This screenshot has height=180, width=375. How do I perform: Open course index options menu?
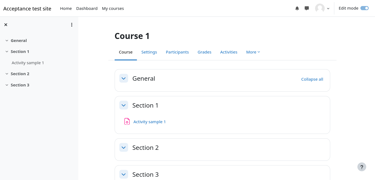pyautogui.click(x=72, y=25)
